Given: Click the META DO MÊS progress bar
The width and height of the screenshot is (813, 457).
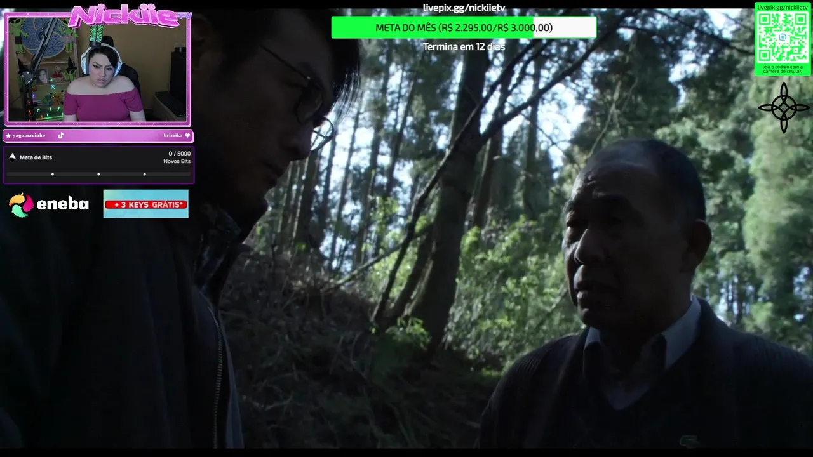Looking at the screenshot, I should [464, 27].
